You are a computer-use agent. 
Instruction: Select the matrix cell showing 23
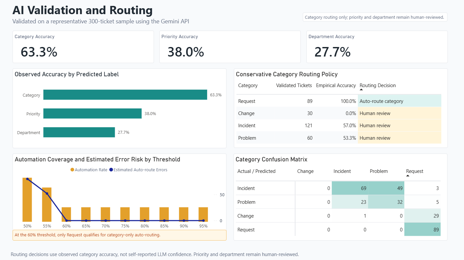click(350, 202)
